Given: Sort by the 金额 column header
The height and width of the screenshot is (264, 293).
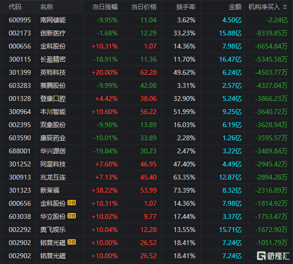Looking at the screenshot, I should click(235, 7).
